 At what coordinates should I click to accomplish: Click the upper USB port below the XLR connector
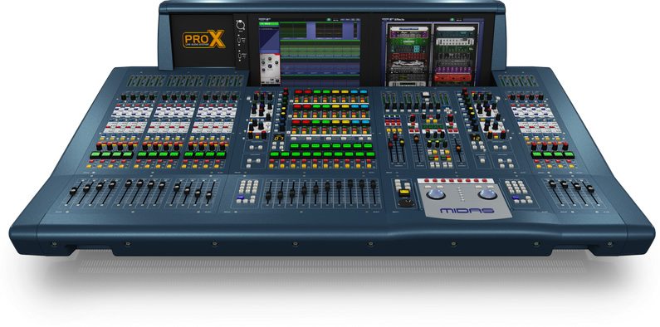pyautogui.click(x=239, y=40)
